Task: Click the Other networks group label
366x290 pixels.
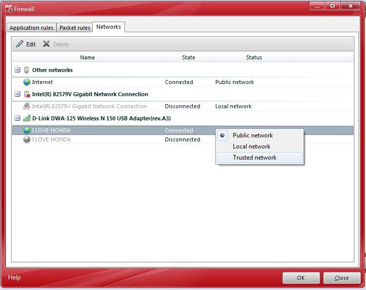Action: tap(52, 70)
